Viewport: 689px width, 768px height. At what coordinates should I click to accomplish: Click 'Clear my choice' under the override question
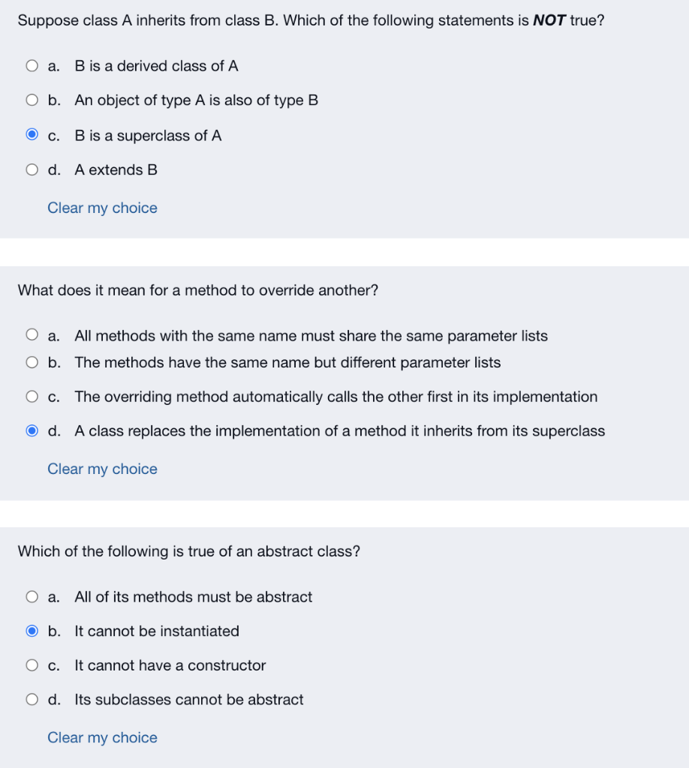tap(101, 469)
